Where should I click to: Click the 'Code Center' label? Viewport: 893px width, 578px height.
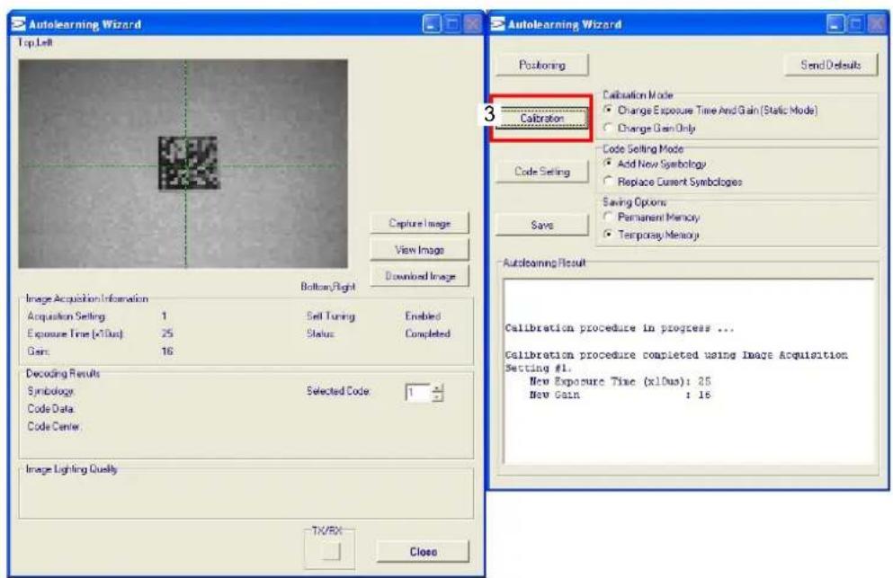coord(54,426)
